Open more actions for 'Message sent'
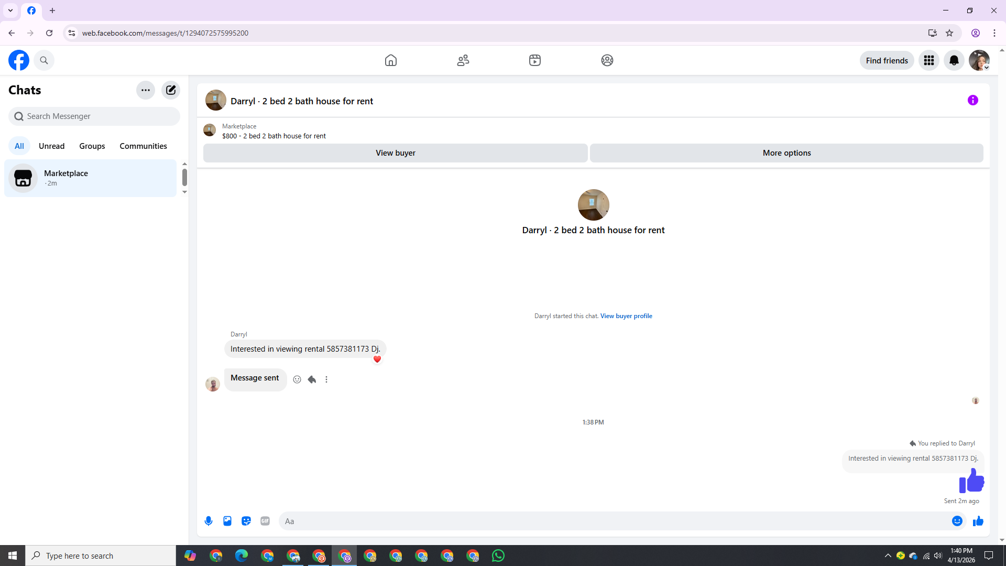The width and height of the screenshot is (1006, 566). (x=326, y=379)
